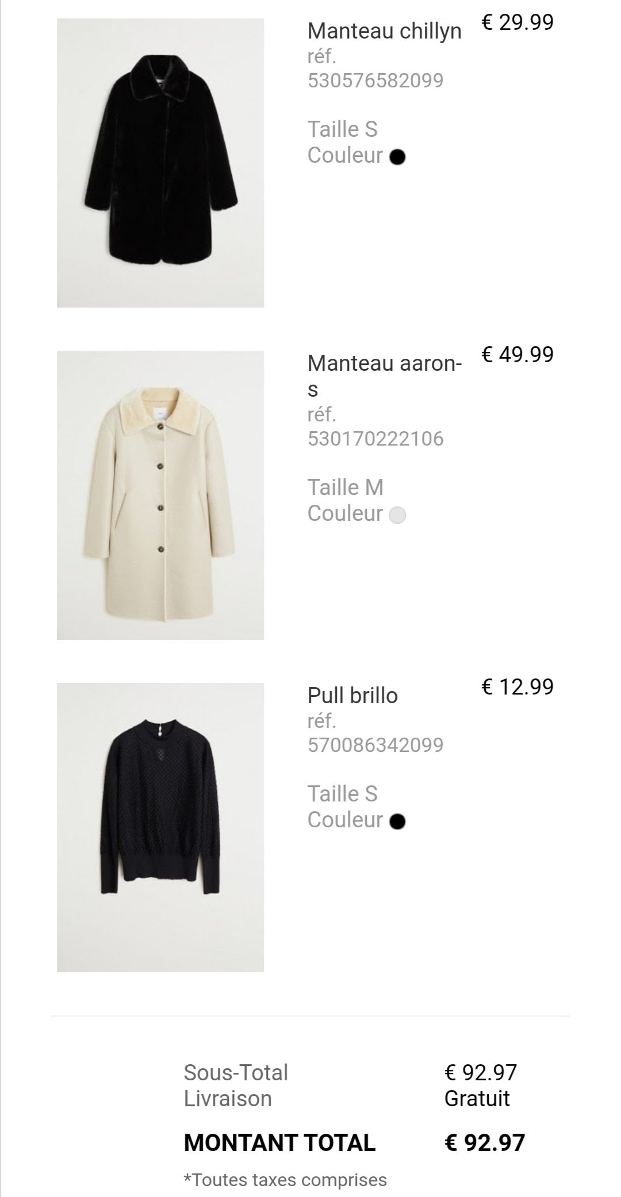Click the € 29.99 price
Image resolution: width=621 pixels, height=1197 pixels.
(517, 22)
